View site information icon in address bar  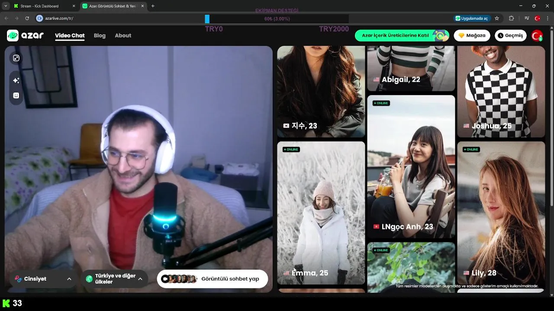[x=39, y=18]
